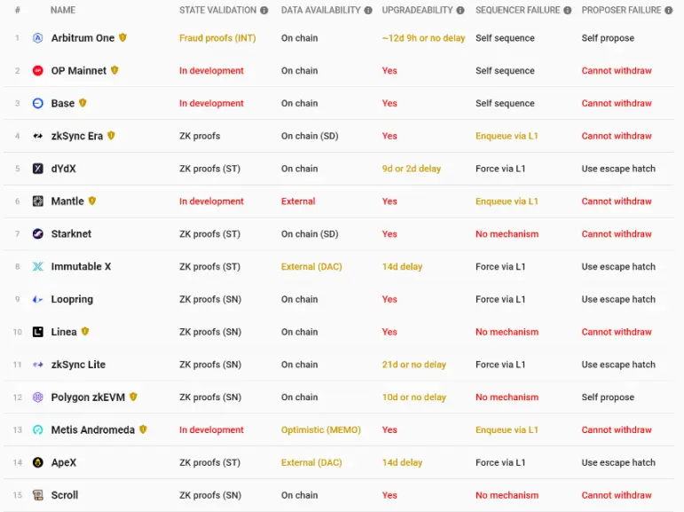Click the Polygon zkEVM purple logo

coord(38,398)
